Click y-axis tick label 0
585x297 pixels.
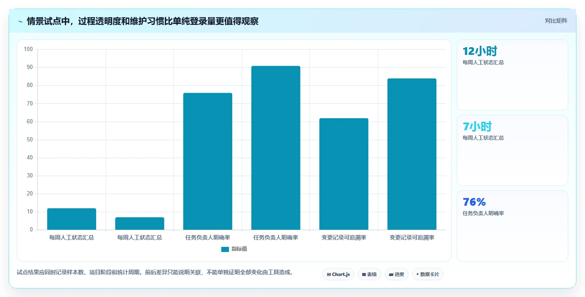click(31, 230)
